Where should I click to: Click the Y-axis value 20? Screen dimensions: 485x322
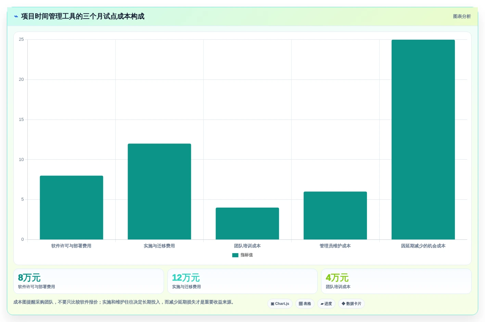(21, 79)
